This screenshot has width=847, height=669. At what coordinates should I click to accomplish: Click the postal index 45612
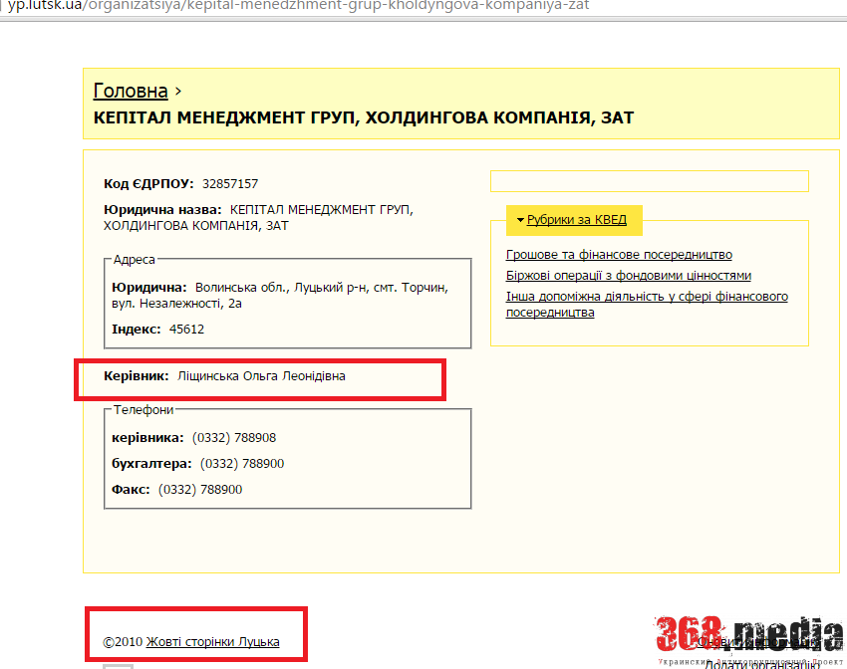[186, 330]
